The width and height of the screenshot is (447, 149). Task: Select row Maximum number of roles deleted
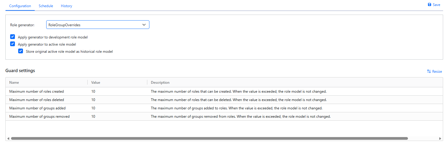point(224,100)
